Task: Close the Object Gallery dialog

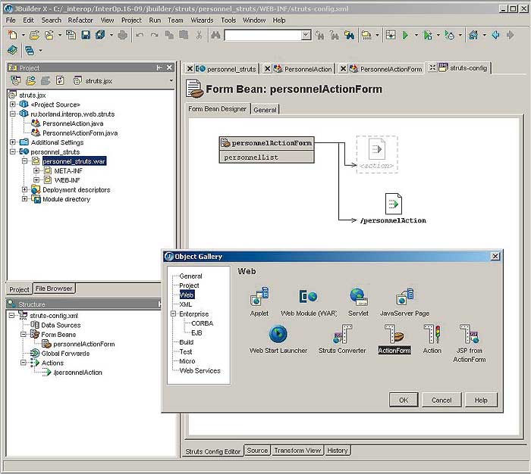Action: point(495,256)
